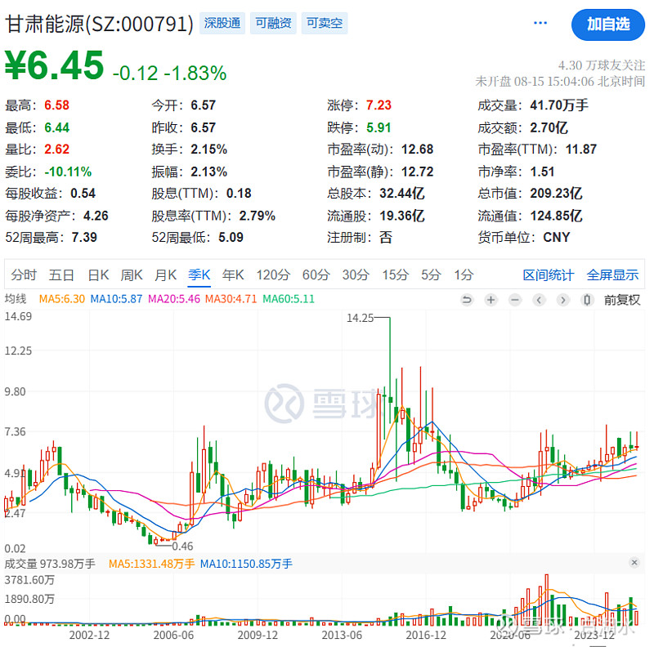Click the 成交量 value 41.70万手
The height and width of the screenshot is (647, 654).
click(x=559, y=105)
